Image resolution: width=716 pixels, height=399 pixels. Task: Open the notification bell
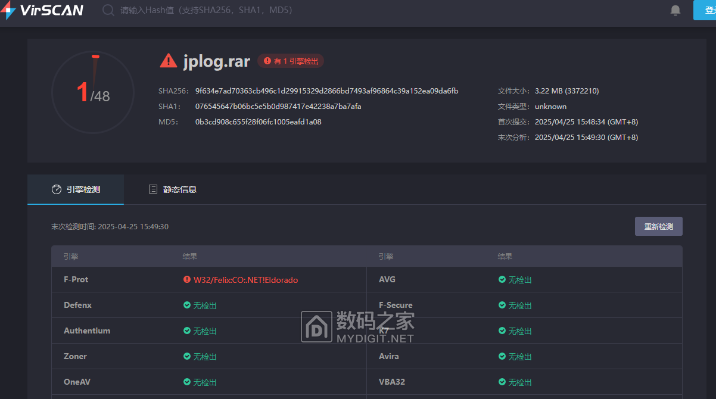tap(675, 10)
